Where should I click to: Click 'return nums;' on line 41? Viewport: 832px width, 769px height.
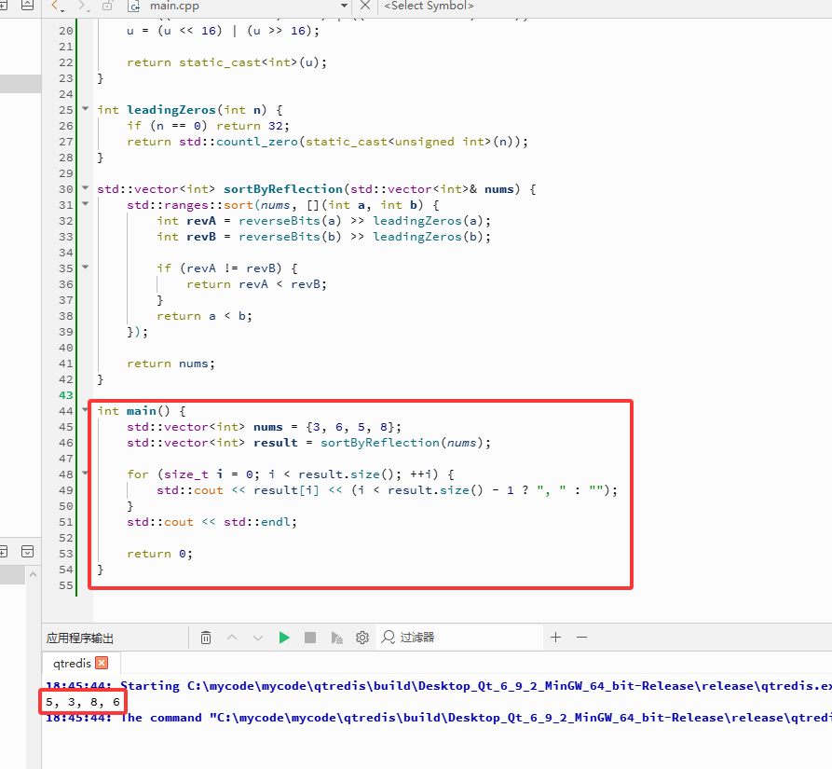tap(170, 364)
